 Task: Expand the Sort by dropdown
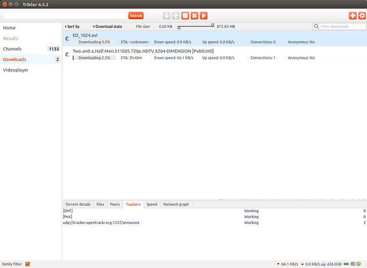tap(72, 26)
